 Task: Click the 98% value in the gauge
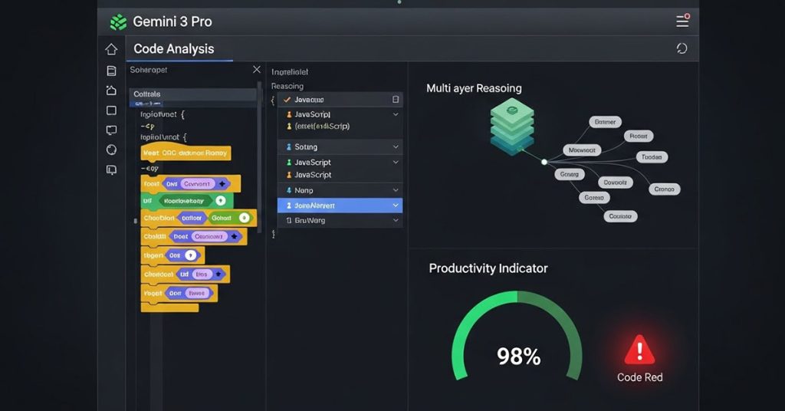tap(519, 357)
